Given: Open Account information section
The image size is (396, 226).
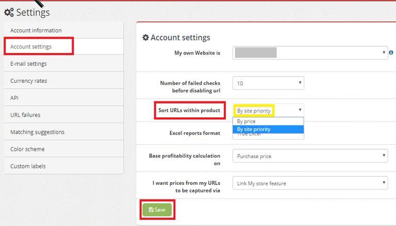Looking at the screenshot, I should pyautogui.click(x=63, y=30).
